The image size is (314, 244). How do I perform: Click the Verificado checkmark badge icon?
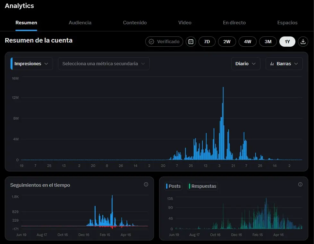[x=151, y=42]
